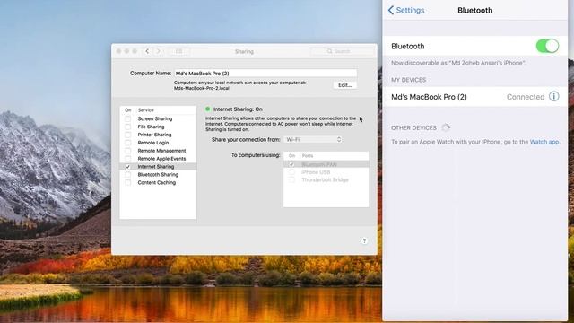Select Content Caching service row
The width and height of the screenshot is (574, 323).
(x=158, y=182)
